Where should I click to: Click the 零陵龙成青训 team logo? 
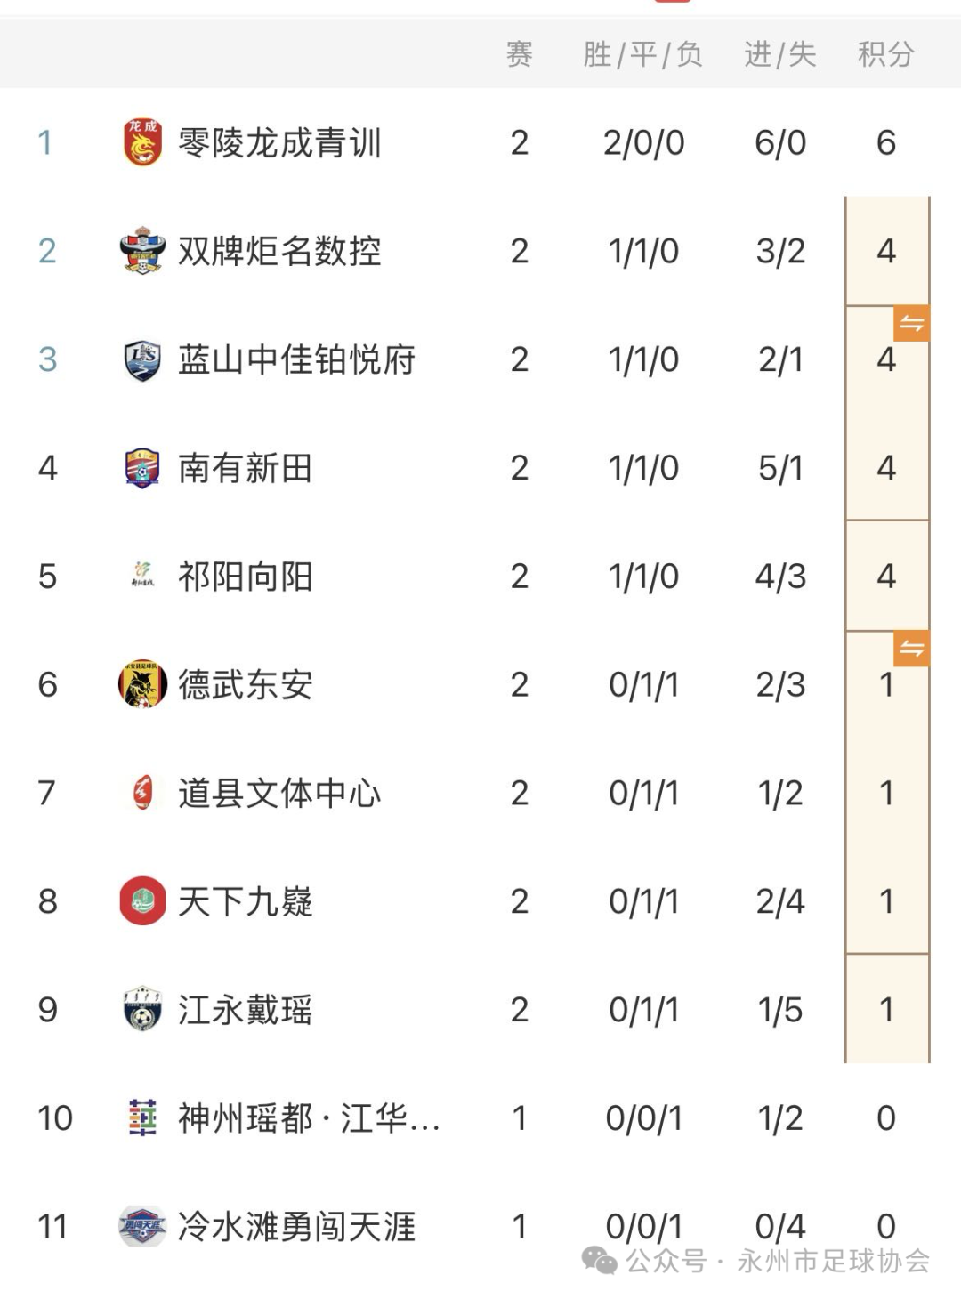click(142, 142)
